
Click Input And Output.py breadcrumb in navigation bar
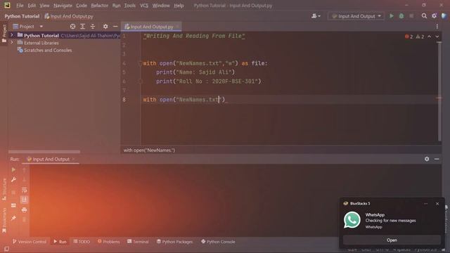(x=69, y=16)
